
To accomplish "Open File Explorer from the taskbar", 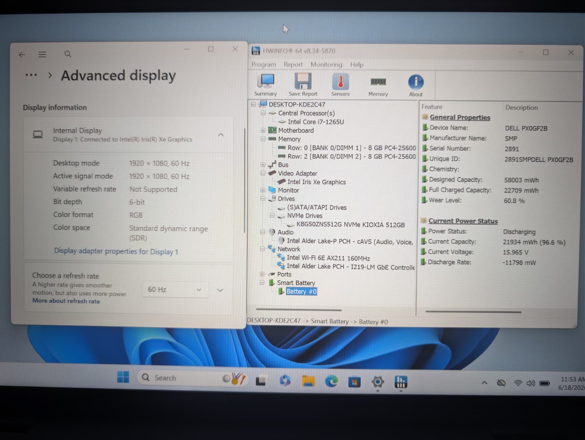I will coord(308,381).
